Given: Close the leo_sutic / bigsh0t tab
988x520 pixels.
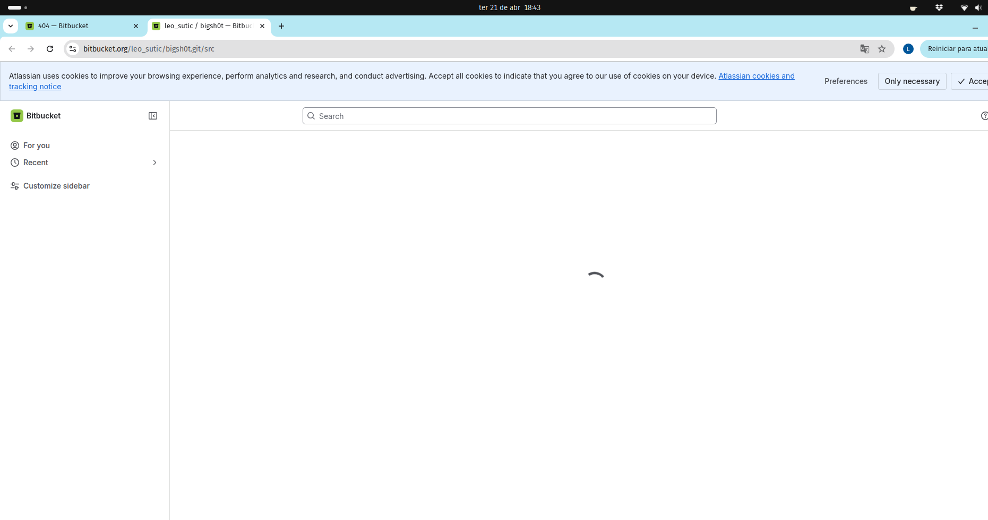Looking at the screenshot, I should [262, 26].
